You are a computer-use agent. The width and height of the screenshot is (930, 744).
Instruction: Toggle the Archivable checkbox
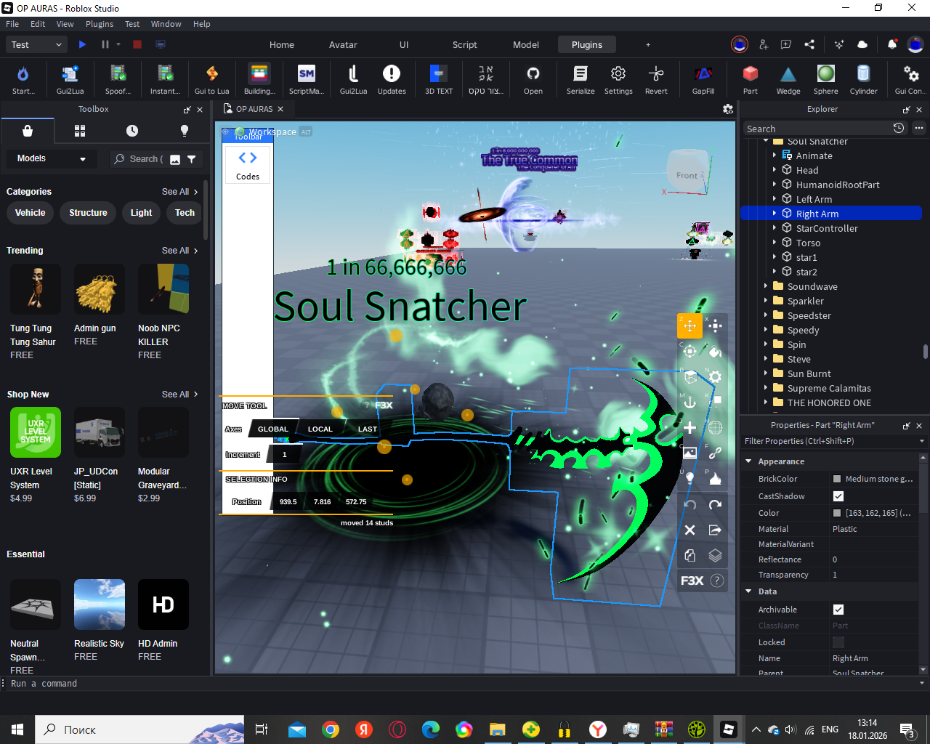[838, 610]
